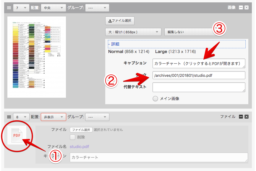256x171 pixels.
Task: Click the PDF file icon
Action: 17,135
